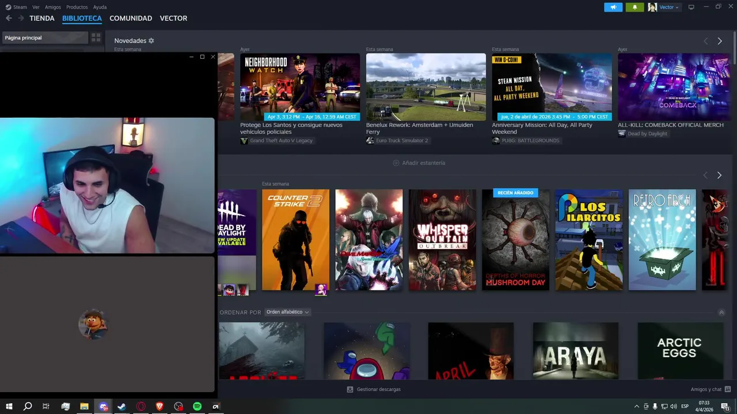Select the Los Pilarcitos game cover

(589, 240)
